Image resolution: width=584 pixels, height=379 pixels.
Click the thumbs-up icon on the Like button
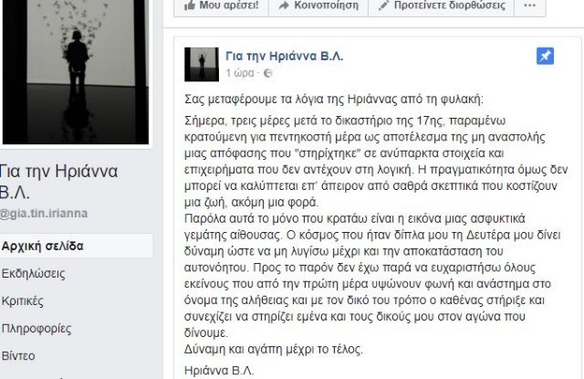click(x=190, y=5)
